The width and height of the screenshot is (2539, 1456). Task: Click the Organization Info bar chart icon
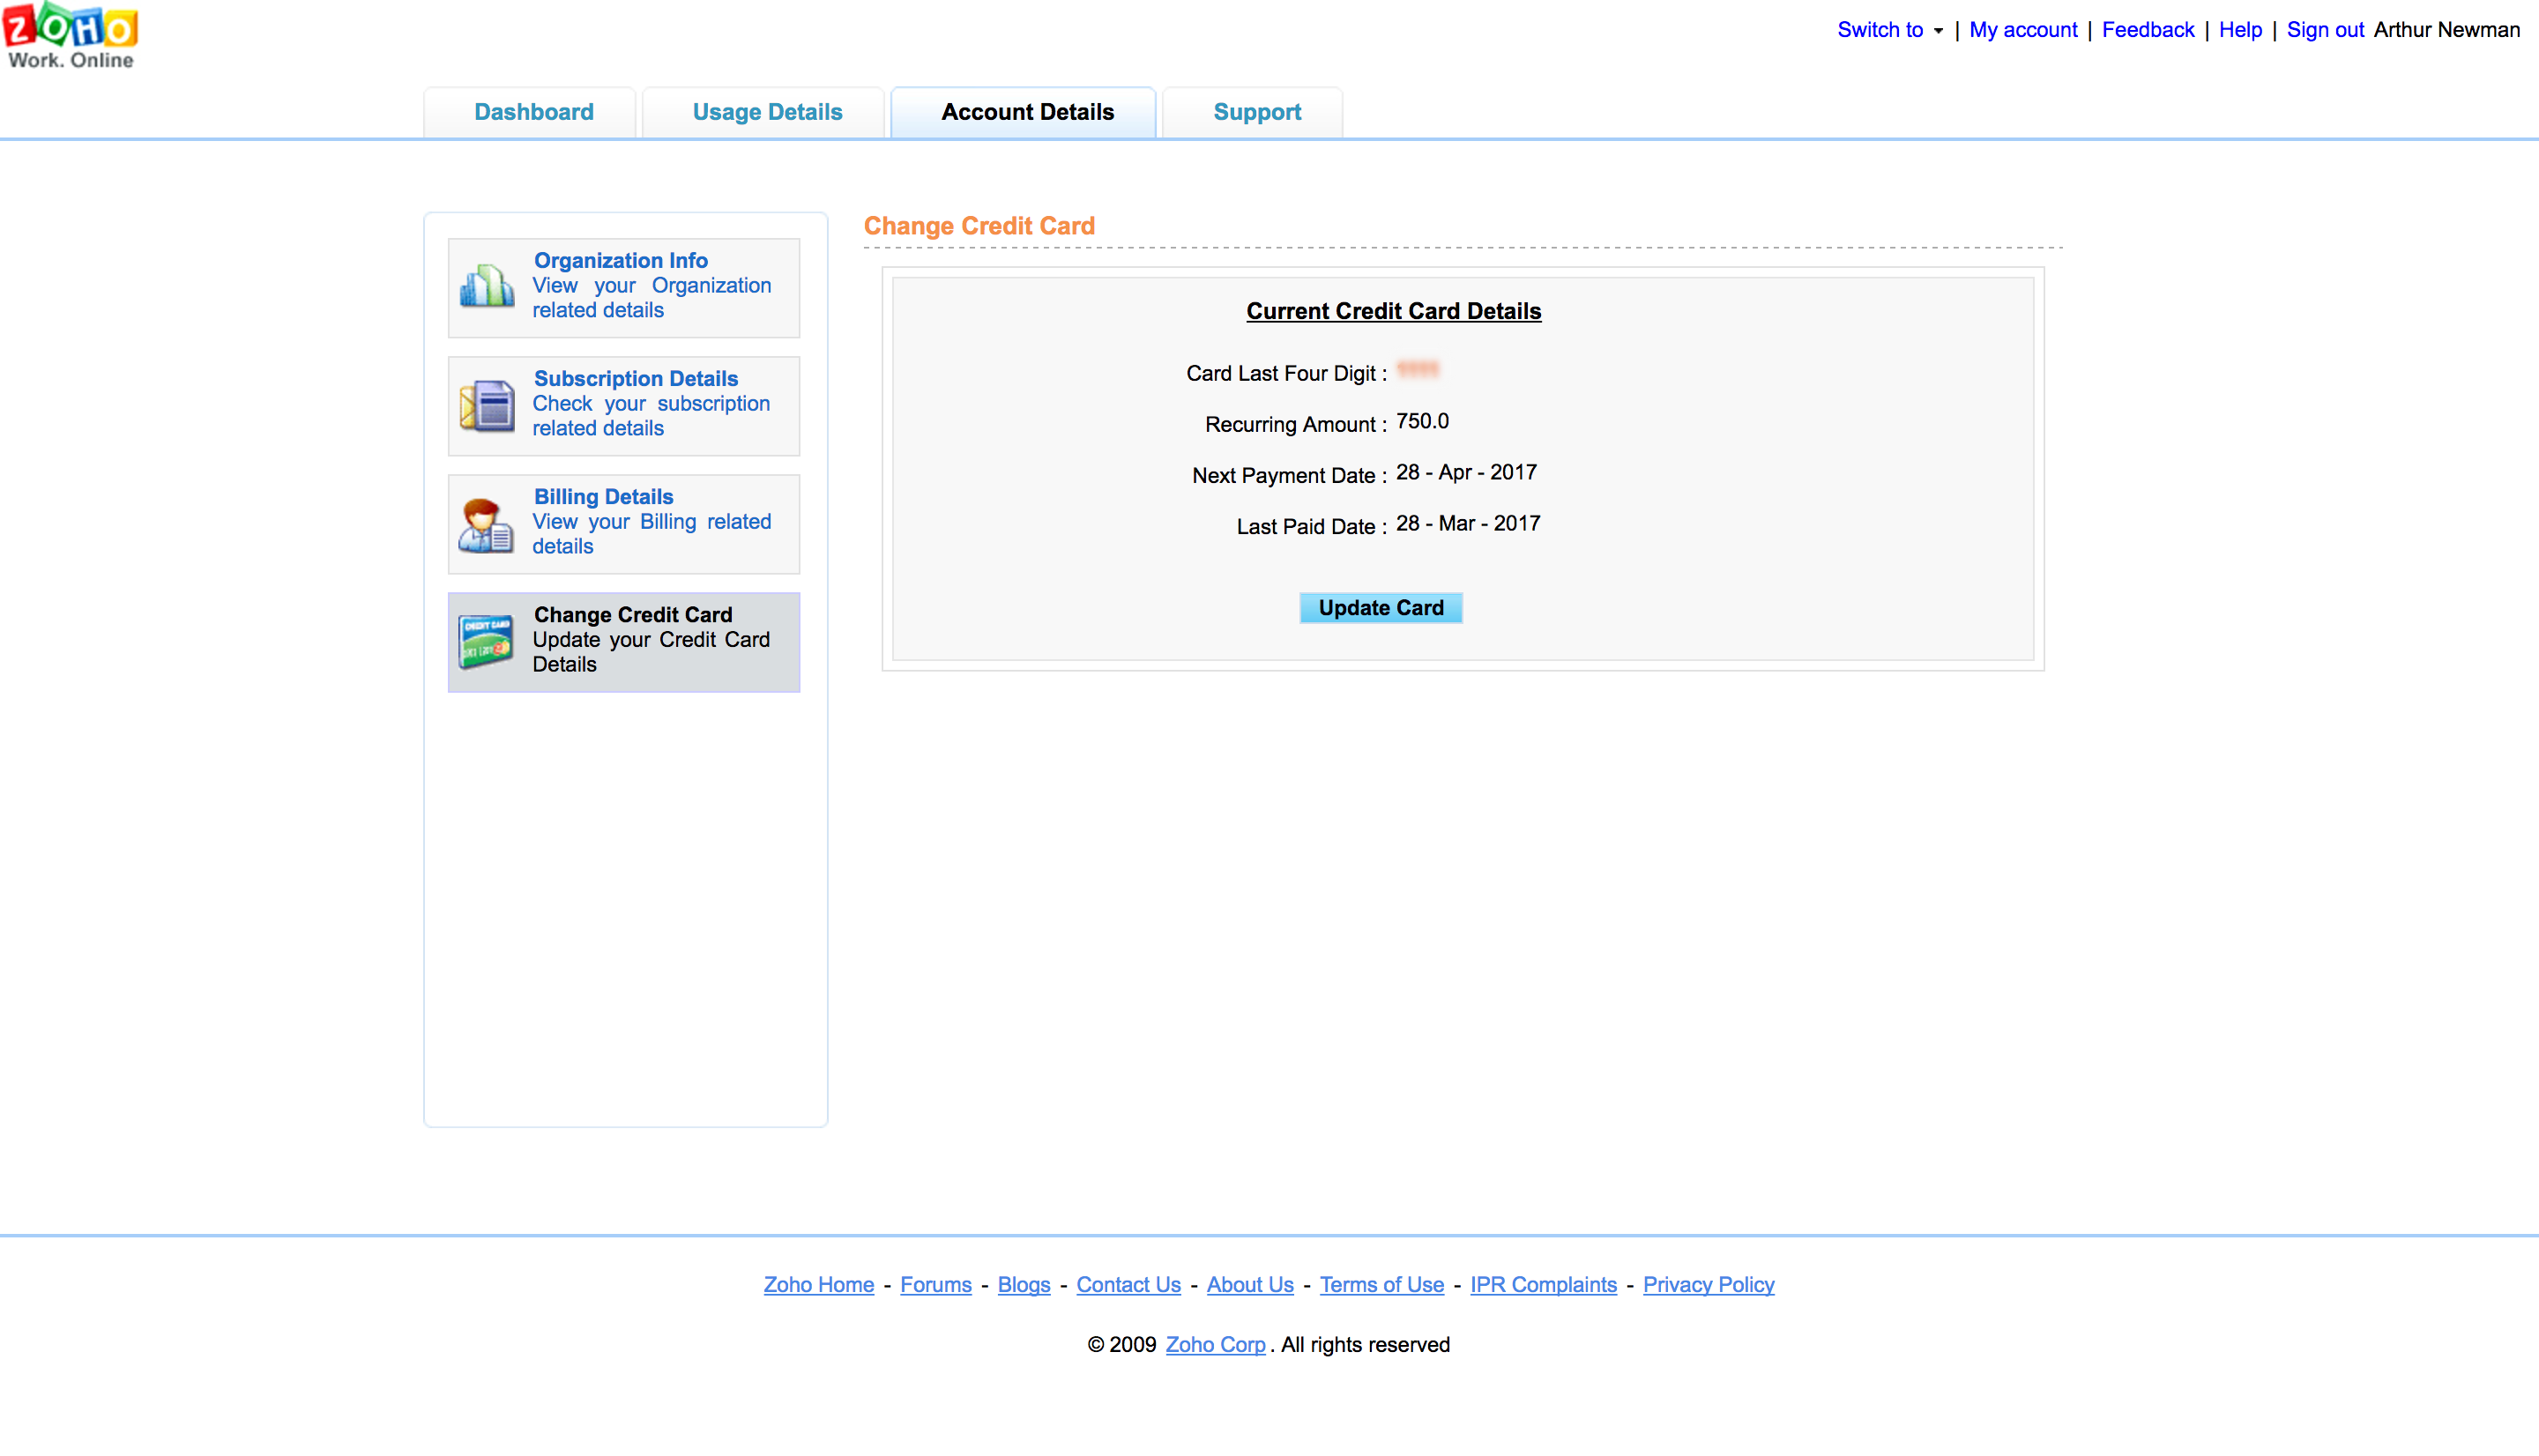[x=487, y=286]
